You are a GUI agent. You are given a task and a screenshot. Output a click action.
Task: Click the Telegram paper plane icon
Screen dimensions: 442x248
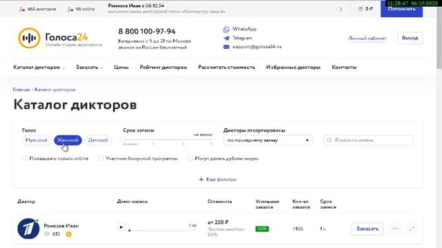coord(227,39)
